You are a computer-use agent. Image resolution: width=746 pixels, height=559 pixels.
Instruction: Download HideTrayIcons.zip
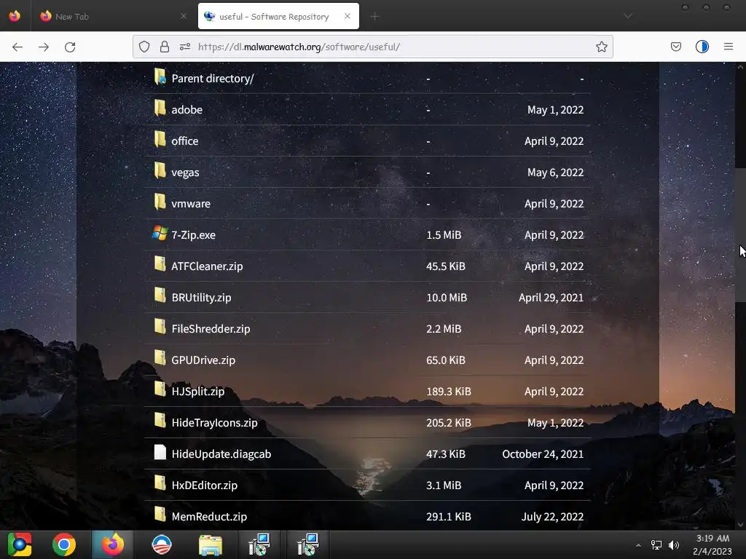pos(215,423)
